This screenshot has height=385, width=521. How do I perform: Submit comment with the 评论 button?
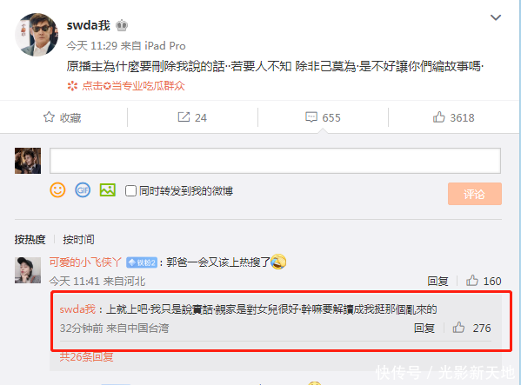(475, 194)
